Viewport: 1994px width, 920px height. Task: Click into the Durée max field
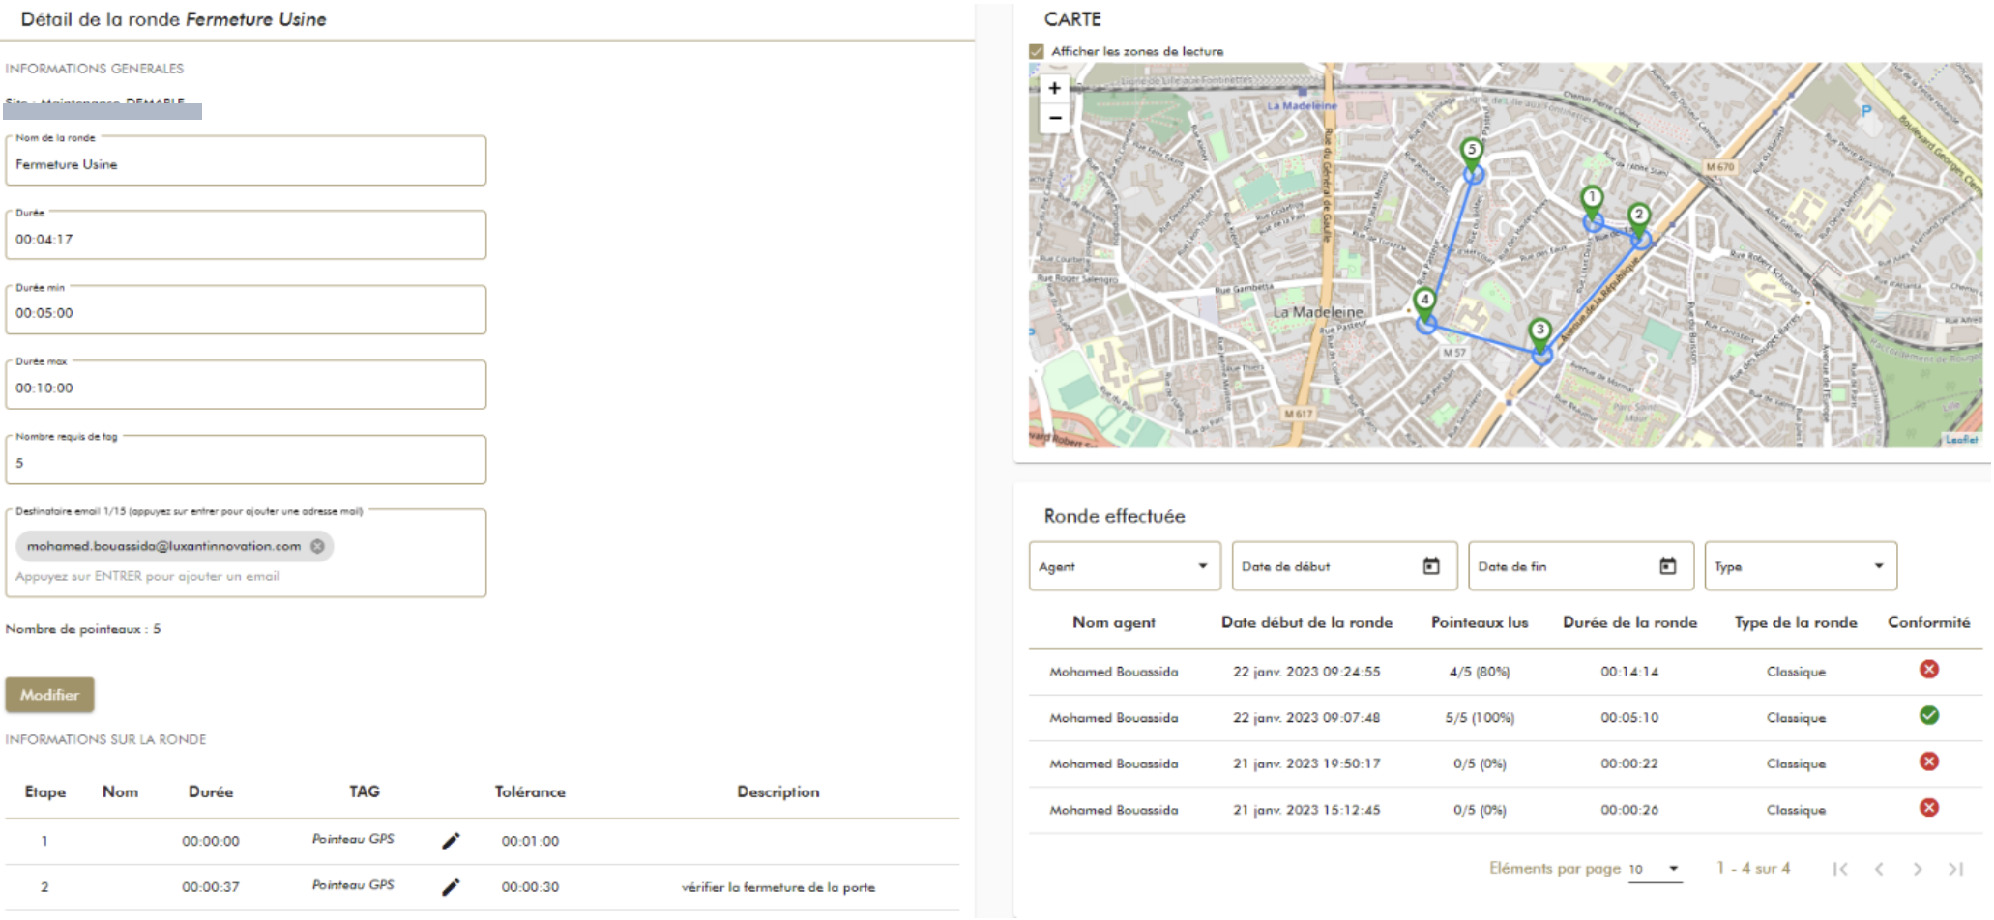(246, 388)
